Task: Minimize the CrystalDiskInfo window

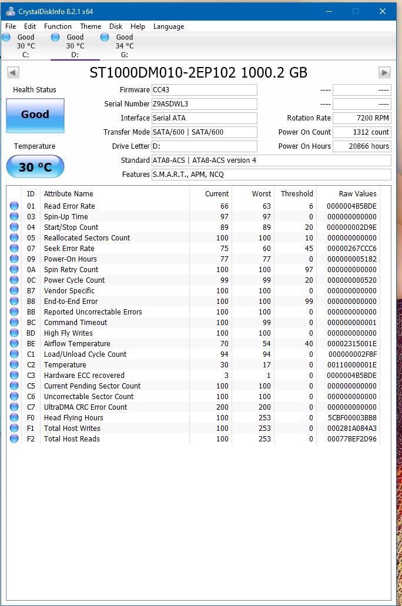Action: click(x=329, y=12)
